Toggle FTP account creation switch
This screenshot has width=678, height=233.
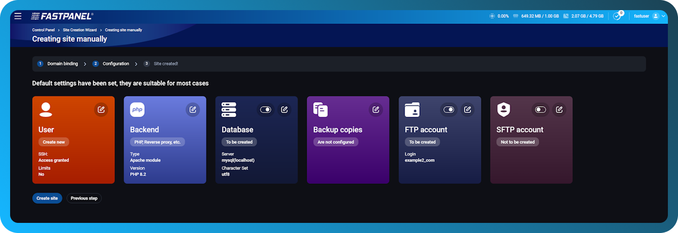449,110
